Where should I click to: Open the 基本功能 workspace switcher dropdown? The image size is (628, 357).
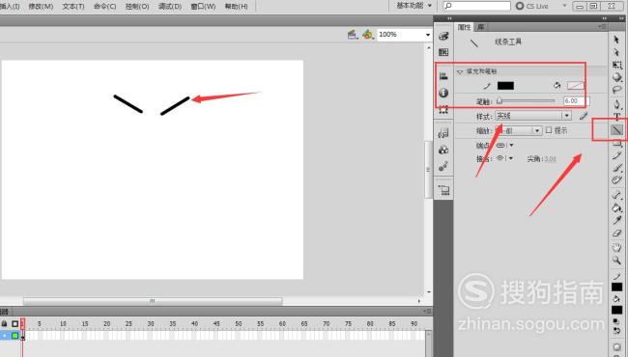pos(414,6)
